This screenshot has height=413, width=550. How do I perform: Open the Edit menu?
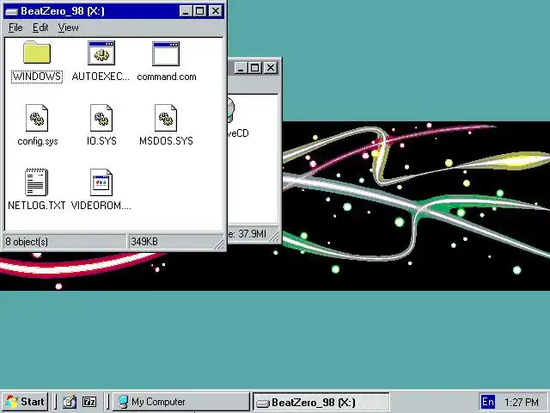40,28
